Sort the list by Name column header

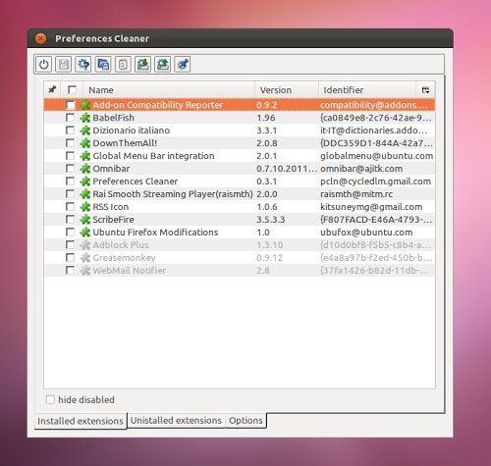point(169,90)
